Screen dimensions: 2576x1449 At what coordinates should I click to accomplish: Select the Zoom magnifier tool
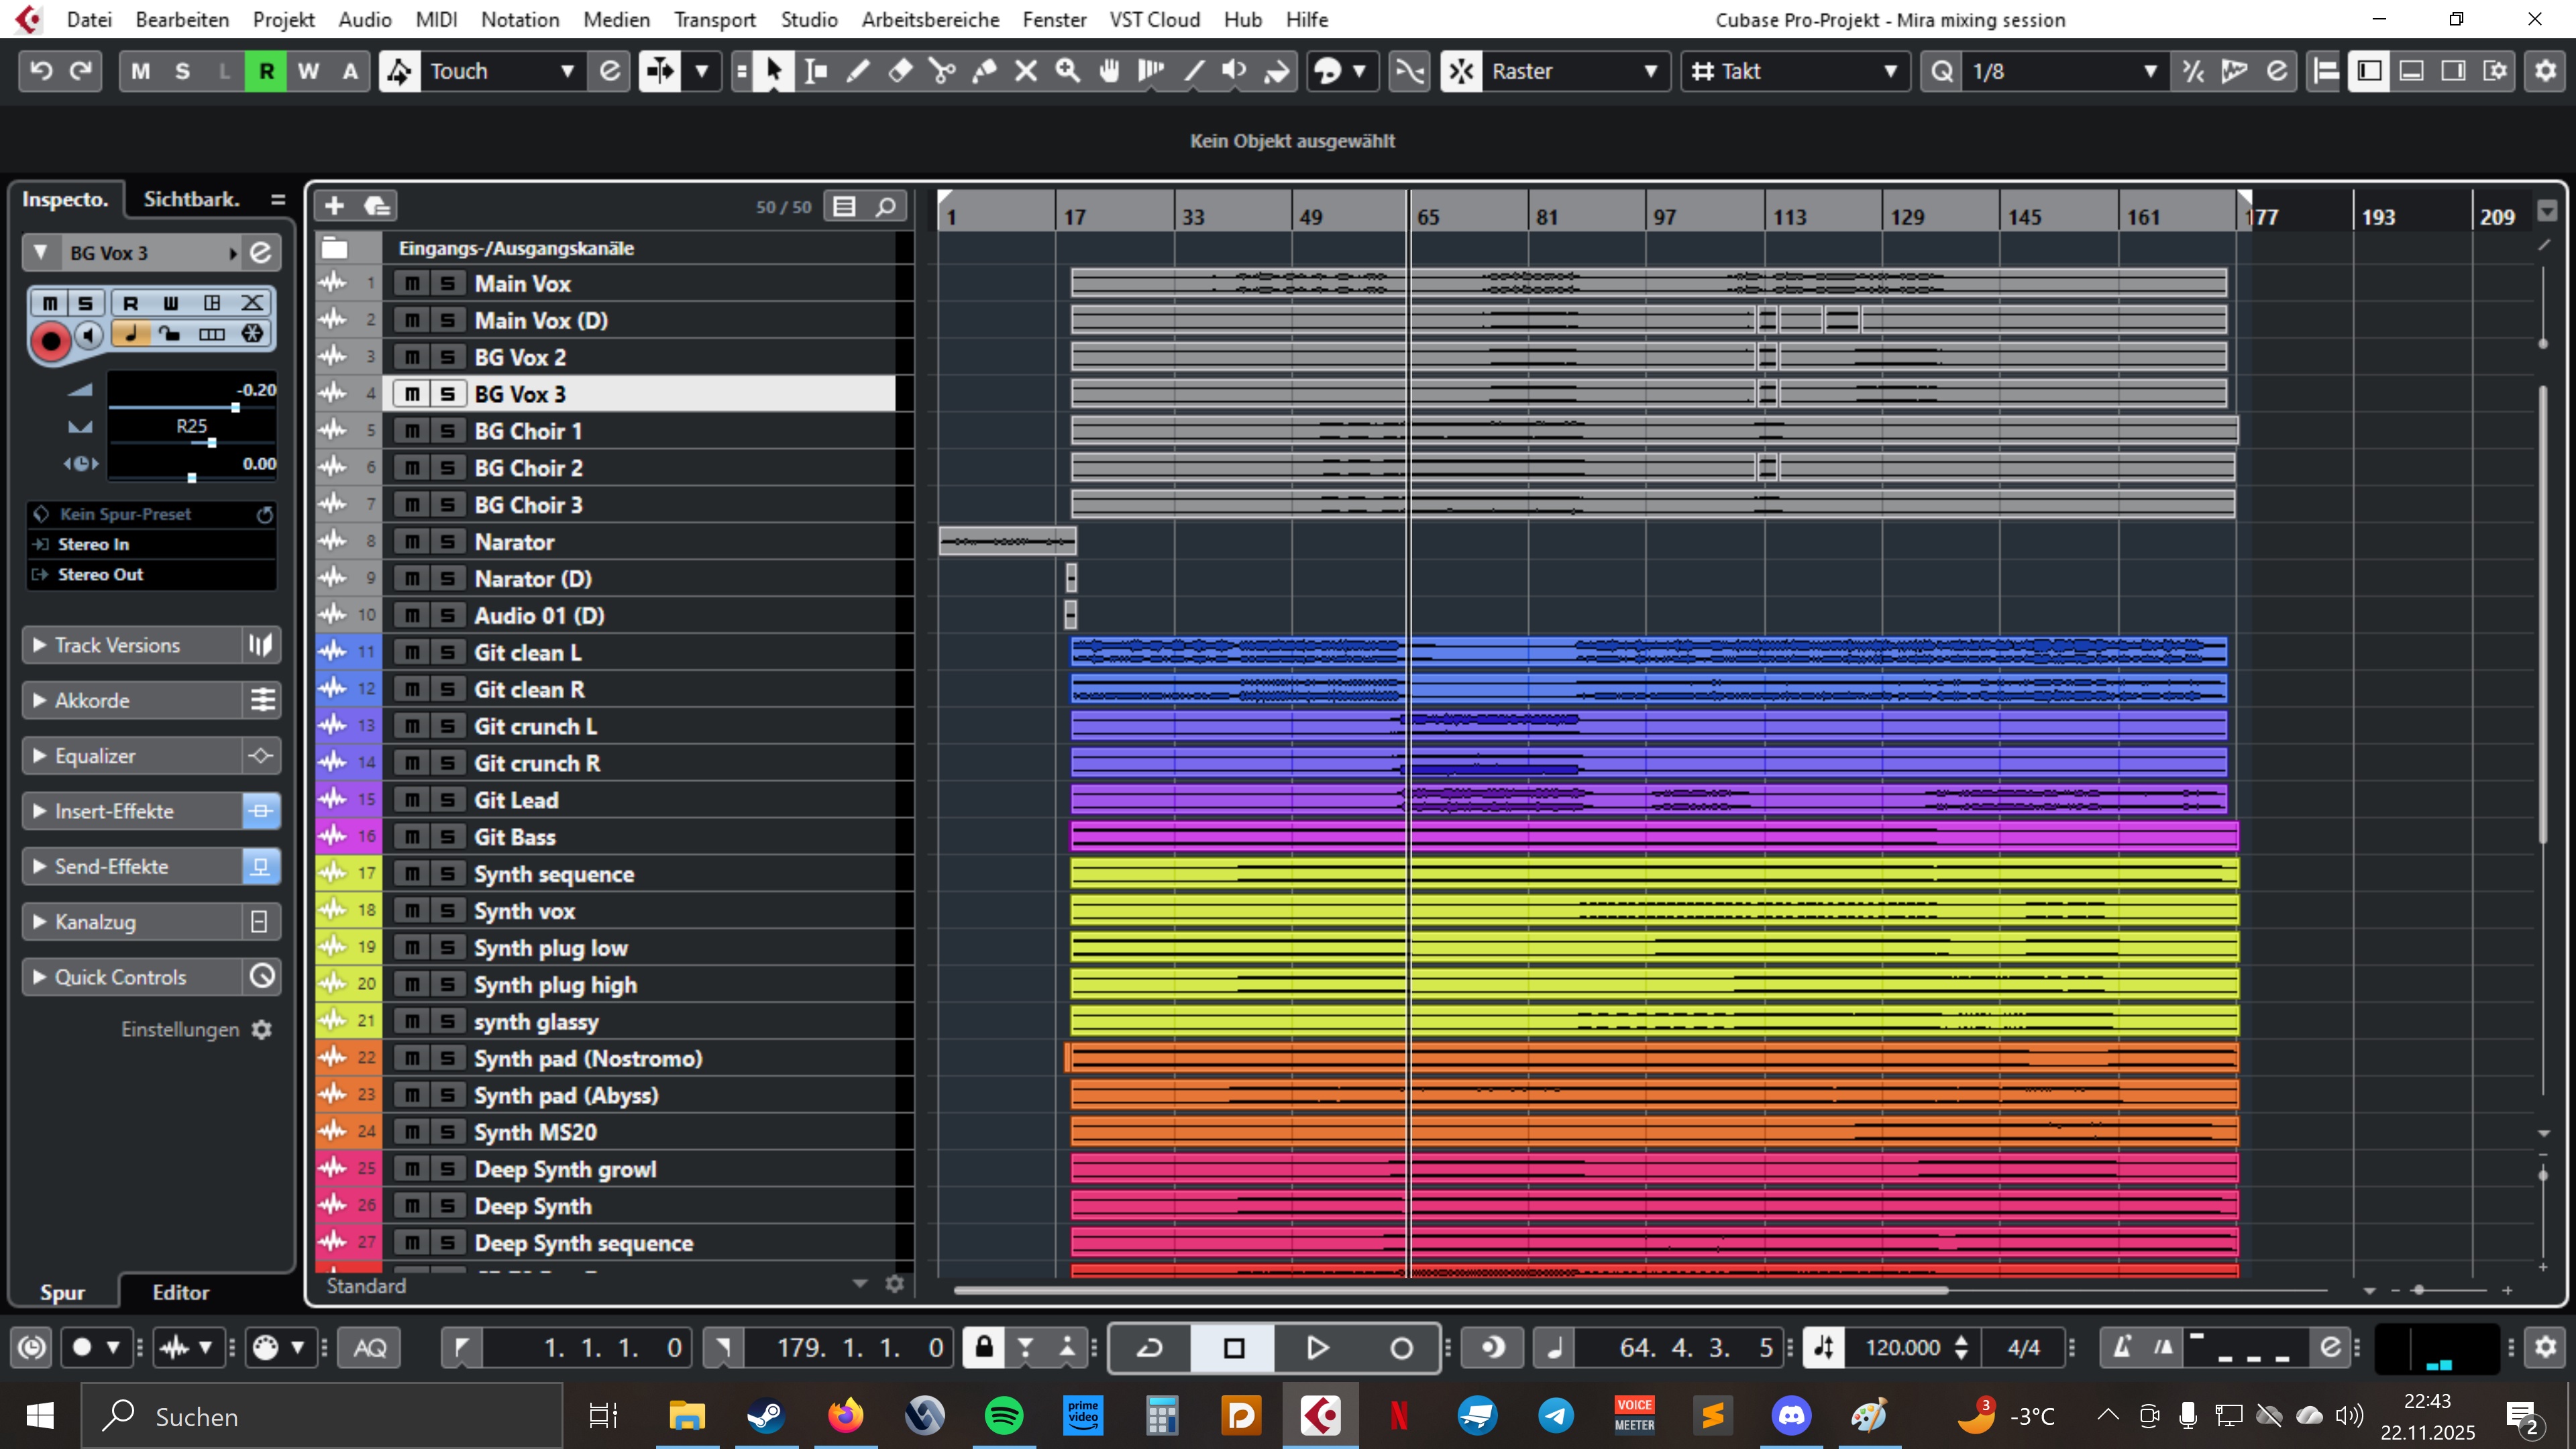pyautogui.click(x=1068, y=71)
